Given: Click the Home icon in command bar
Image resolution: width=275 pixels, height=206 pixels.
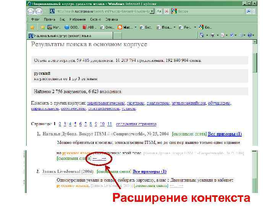Looking at the screenshot, I should point(202,35).
